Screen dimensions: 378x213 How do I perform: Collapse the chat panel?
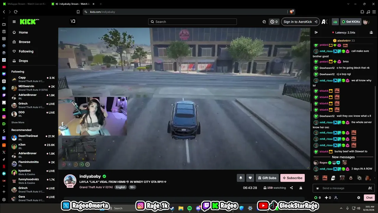point(316,33)
